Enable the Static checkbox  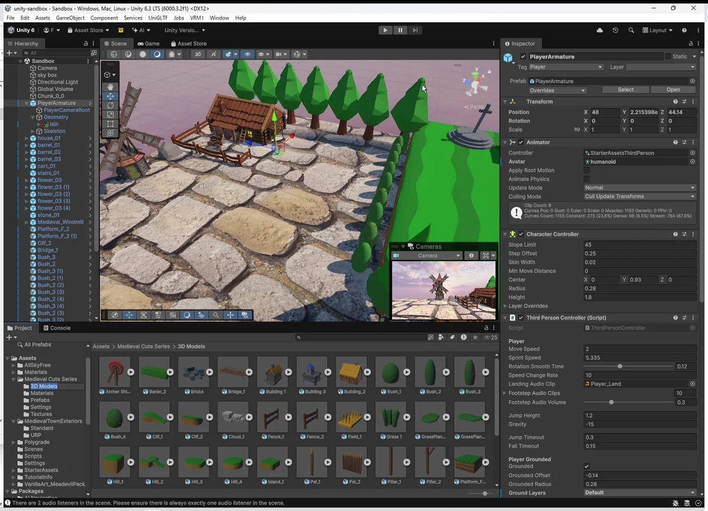668,57
